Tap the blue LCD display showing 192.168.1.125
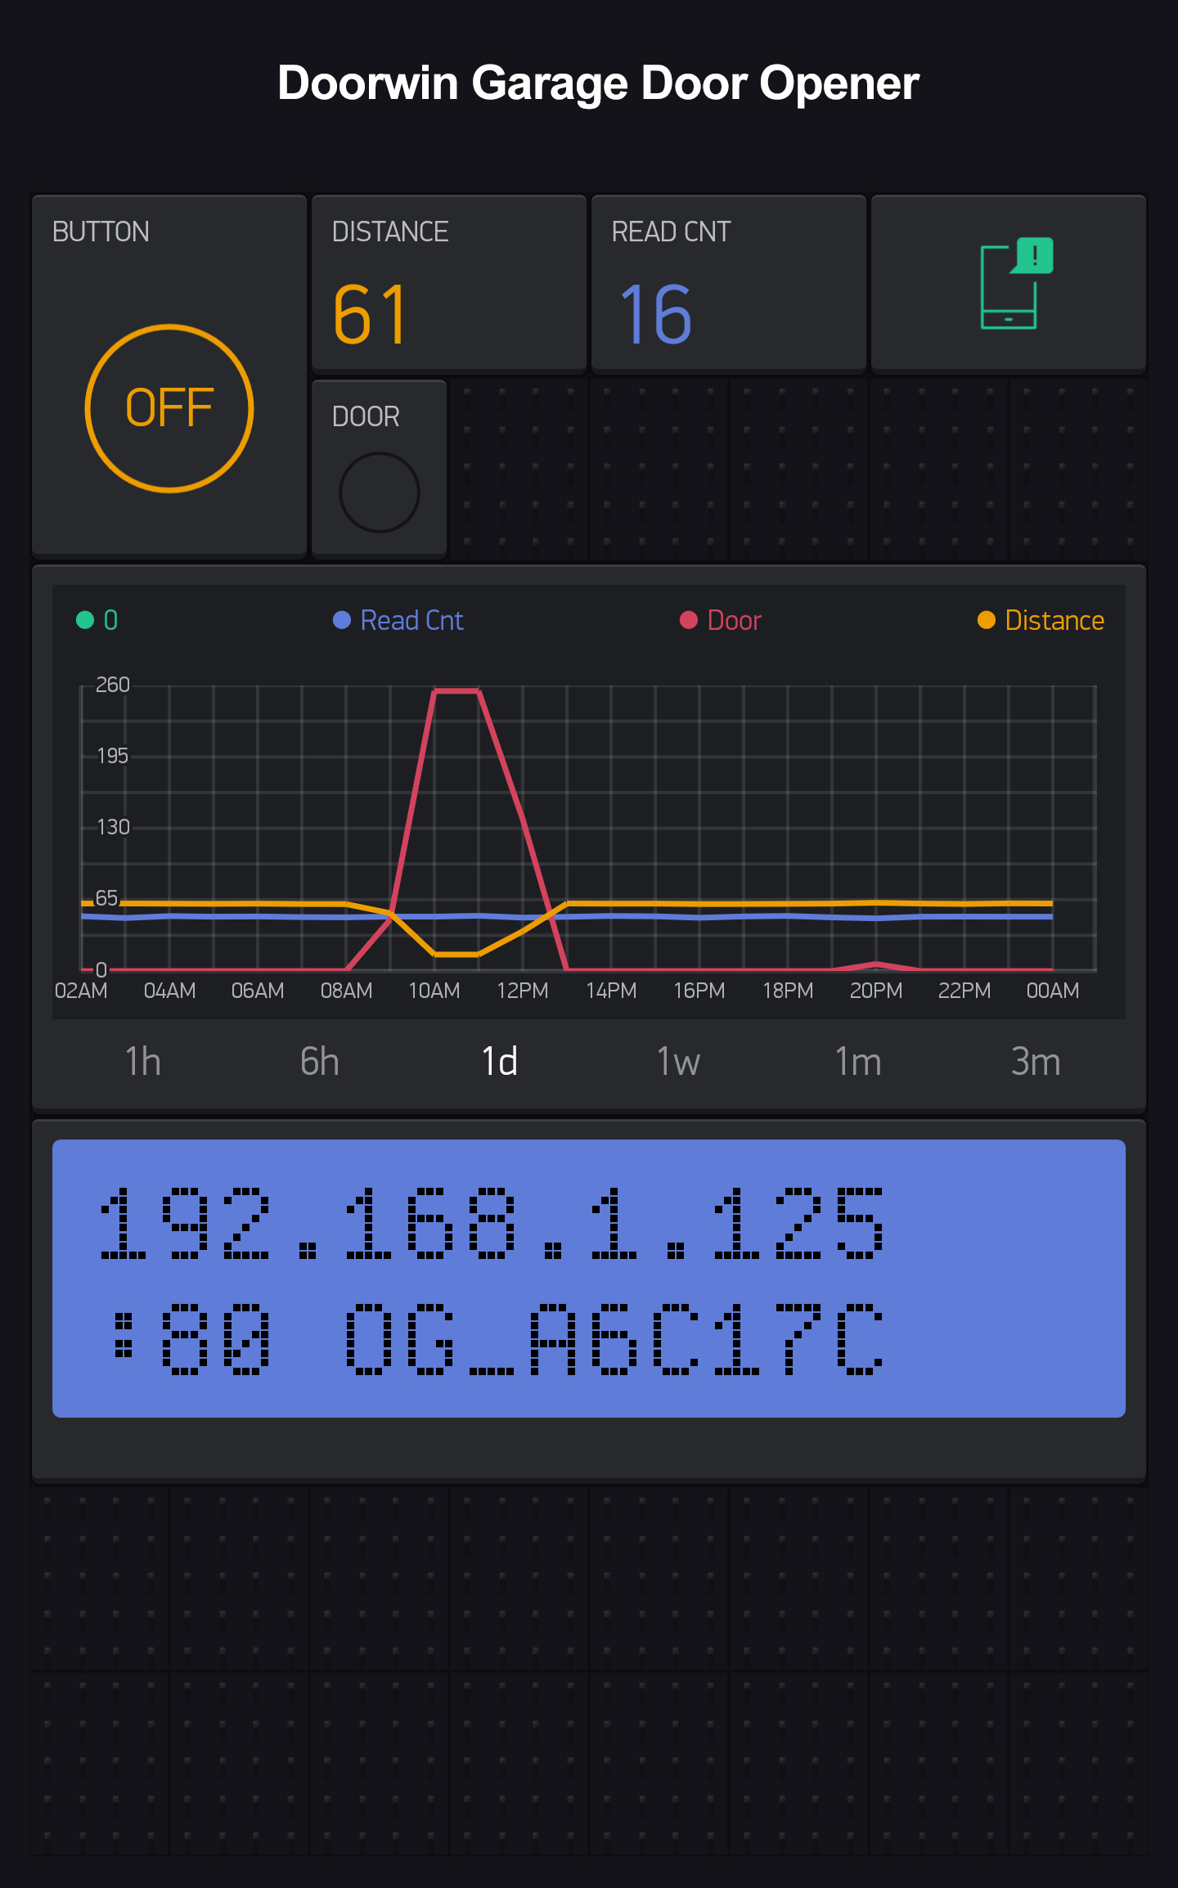This screenshot has height=1888, width=1178. point(589,1278)
